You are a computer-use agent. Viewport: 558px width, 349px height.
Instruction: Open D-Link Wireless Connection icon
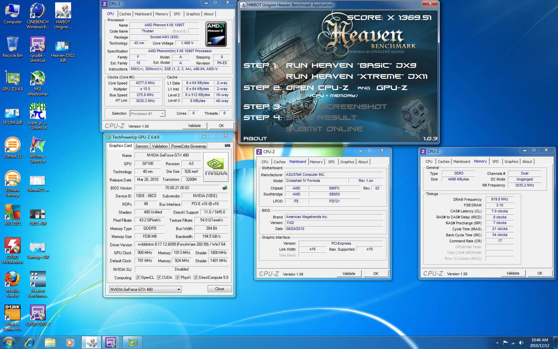click(13, 318)
